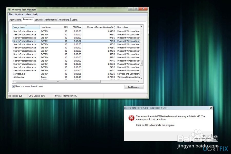Switch to the Services tab
Viewport: 231px width, 154px height.
pyautogui.click(x=38, y=20)
